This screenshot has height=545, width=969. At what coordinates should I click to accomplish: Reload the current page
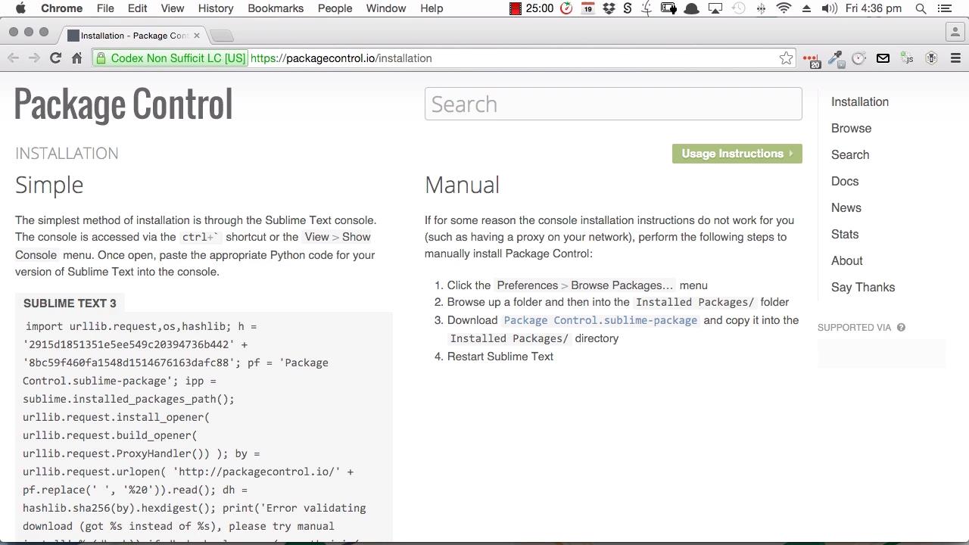tap(55, 58)
